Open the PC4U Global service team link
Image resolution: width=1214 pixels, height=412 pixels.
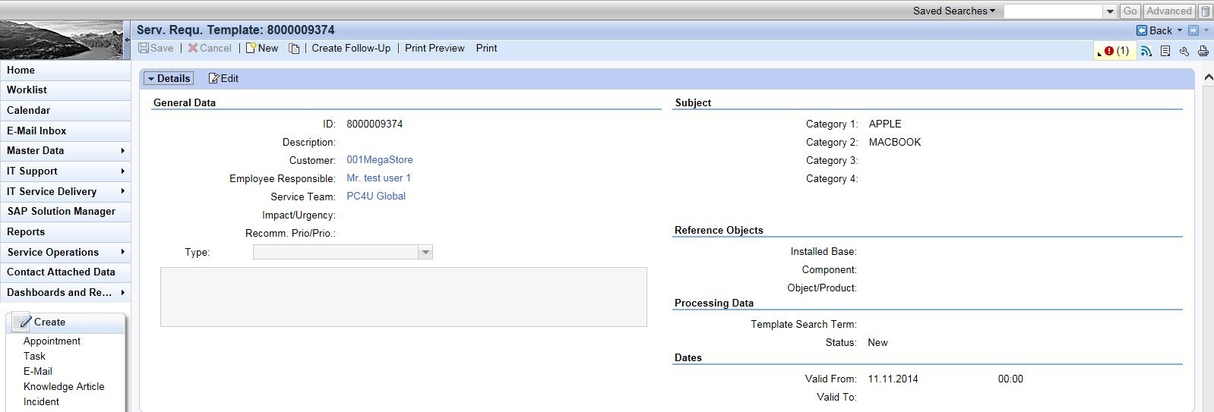(x=376, y=196)
